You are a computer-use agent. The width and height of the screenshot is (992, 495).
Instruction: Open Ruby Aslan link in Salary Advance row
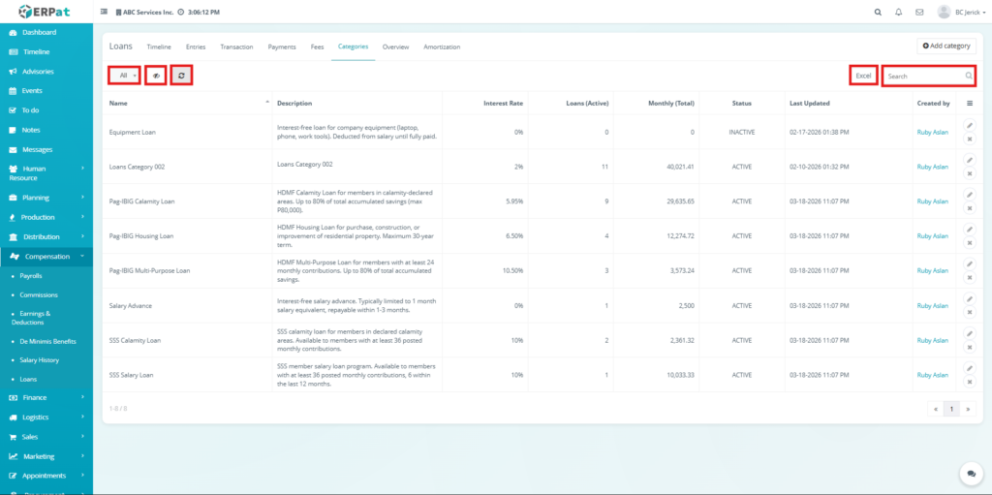[x=932, y=305]
